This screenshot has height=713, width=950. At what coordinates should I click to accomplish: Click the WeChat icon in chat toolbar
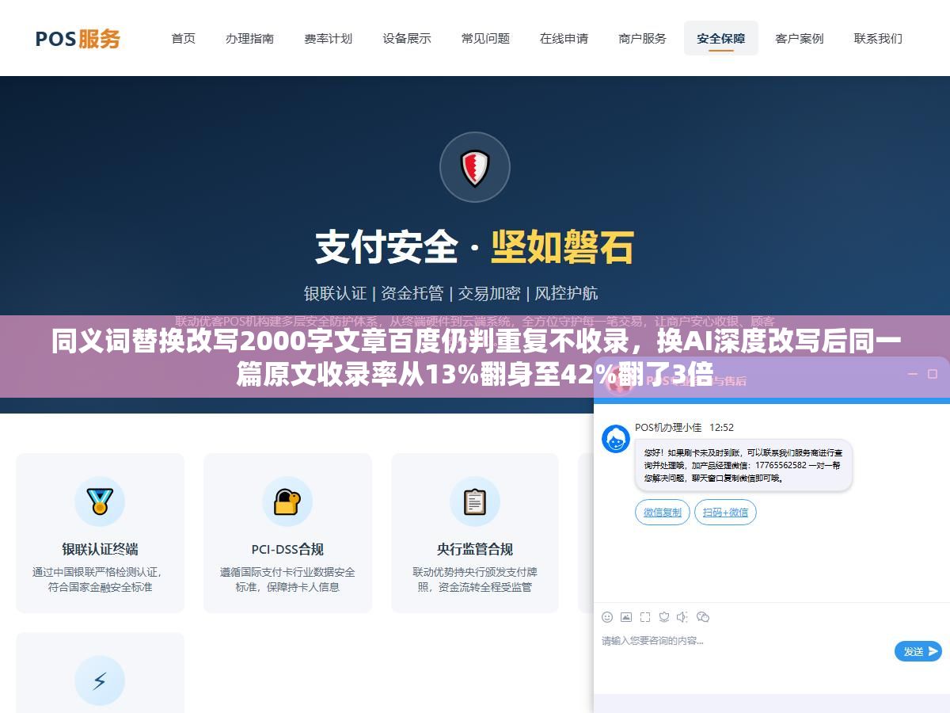(x=702, y=616)
